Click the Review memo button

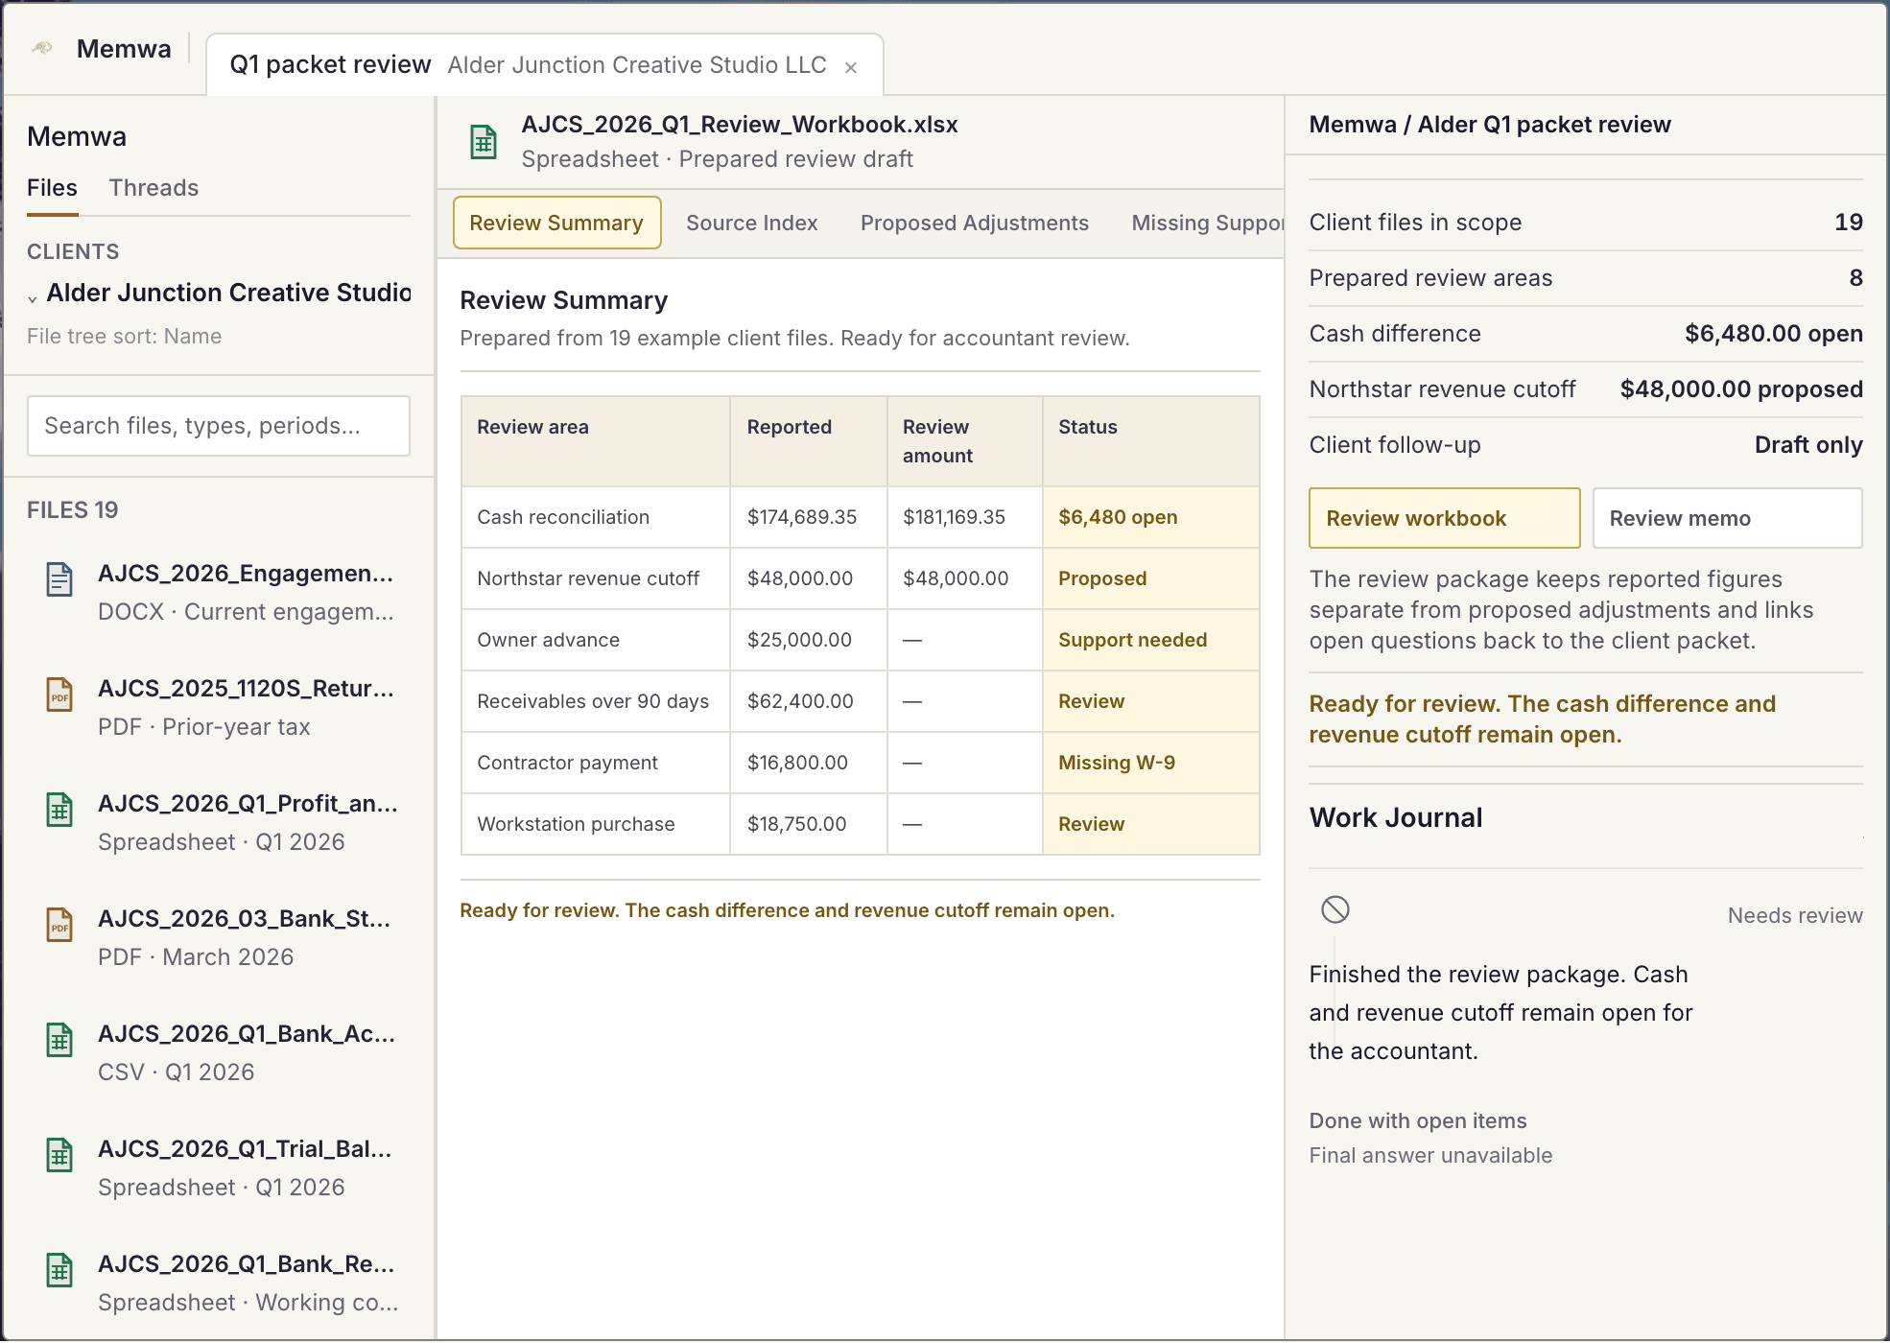(x=1728, y=518)
